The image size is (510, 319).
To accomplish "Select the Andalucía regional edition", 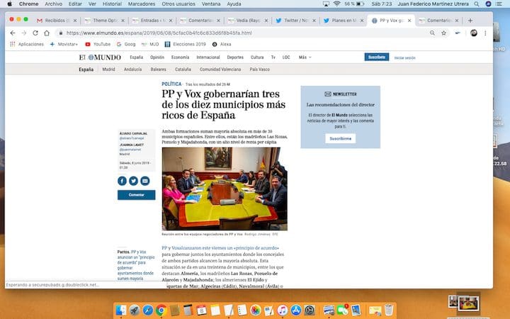I will coord(132,69).
